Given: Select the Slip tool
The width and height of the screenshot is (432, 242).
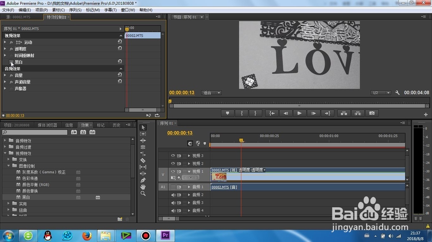Looking at the screenshot, I should (x=143, y=167).
